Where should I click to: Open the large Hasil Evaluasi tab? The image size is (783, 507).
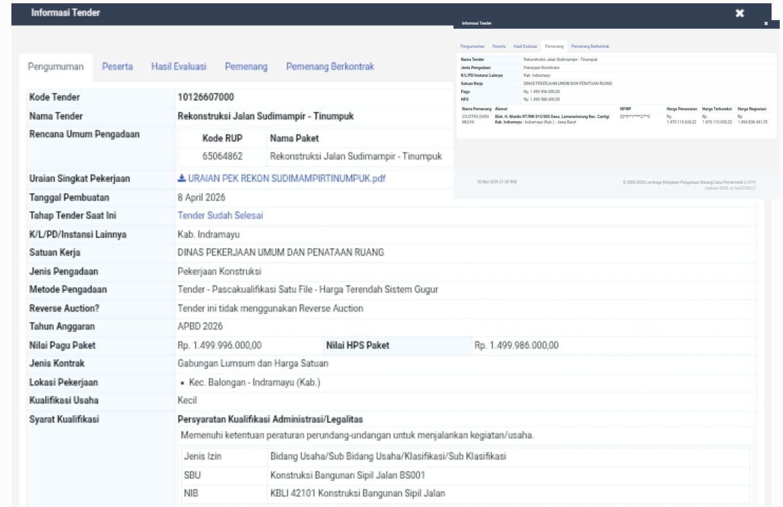click(179, 66)
